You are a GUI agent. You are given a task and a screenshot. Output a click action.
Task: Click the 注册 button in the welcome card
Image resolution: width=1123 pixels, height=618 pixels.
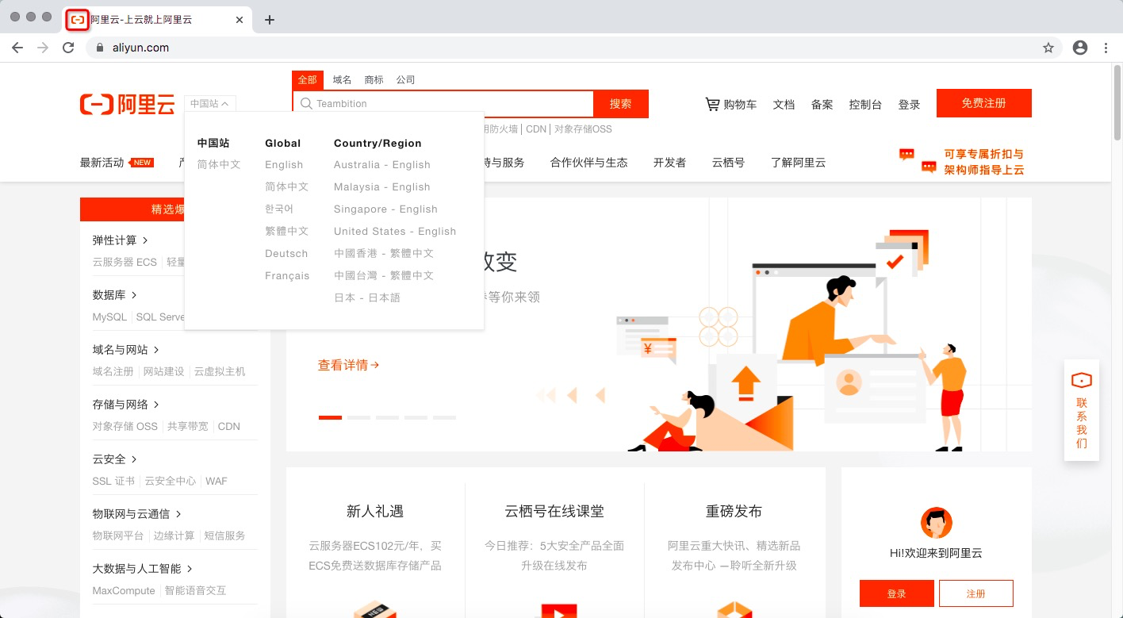click(x=975, y=593)
